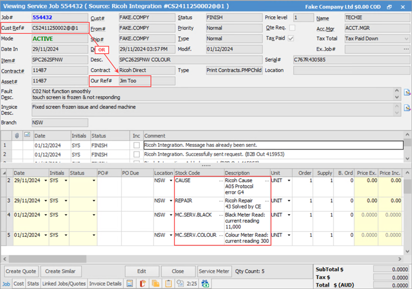Click the Create Quote button

pos(21,271)
